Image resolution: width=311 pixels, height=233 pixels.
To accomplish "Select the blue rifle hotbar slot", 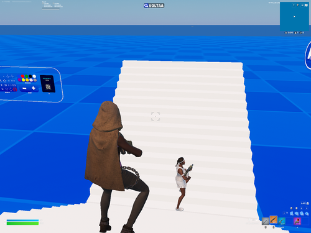I will tap(282, 221).
